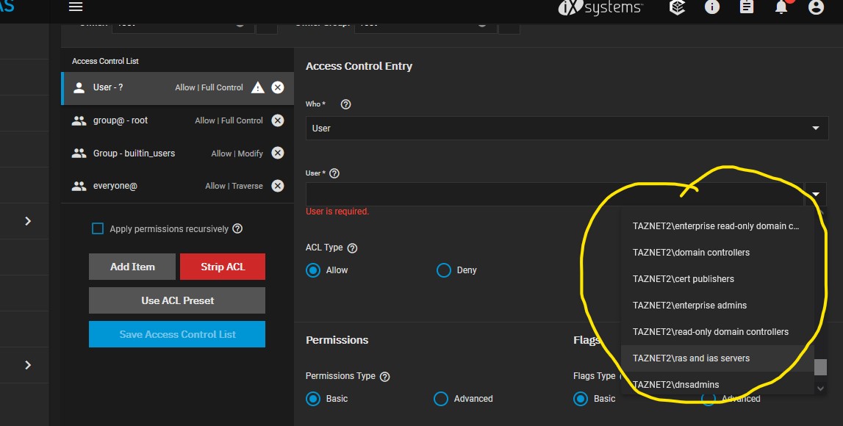Select the everyone@ Traverse entry
Screen dimensions: 843x426
pyautogui.click(x=177, y=187)
